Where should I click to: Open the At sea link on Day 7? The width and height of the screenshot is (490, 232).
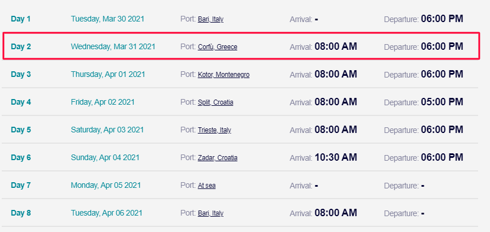pyautogui.click(x=206, y=186)
